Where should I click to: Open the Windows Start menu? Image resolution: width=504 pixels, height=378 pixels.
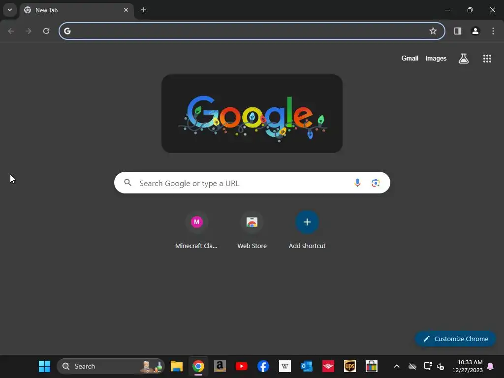click(x=44, y=366)
